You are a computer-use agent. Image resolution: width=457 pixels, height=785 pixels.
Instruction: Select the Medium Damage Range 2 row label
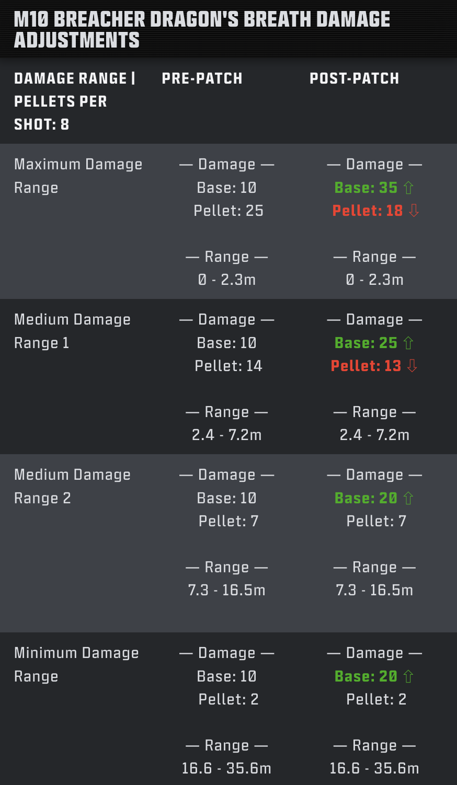72,486
